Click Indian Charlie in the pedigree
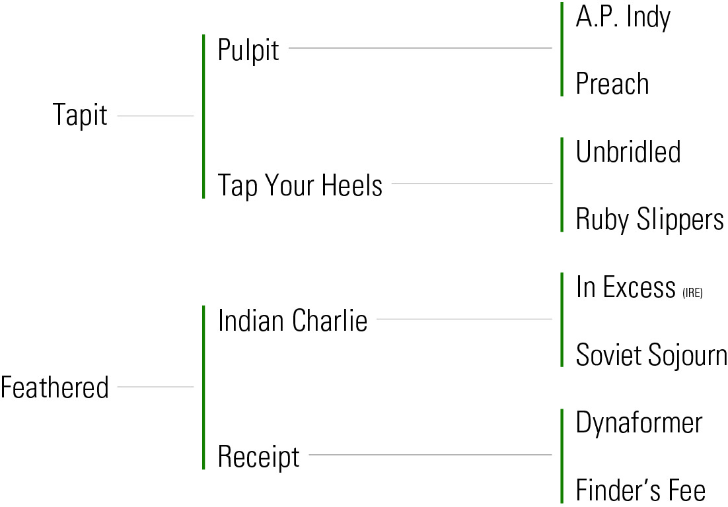The image size is (728, 507). pos(293,321)
